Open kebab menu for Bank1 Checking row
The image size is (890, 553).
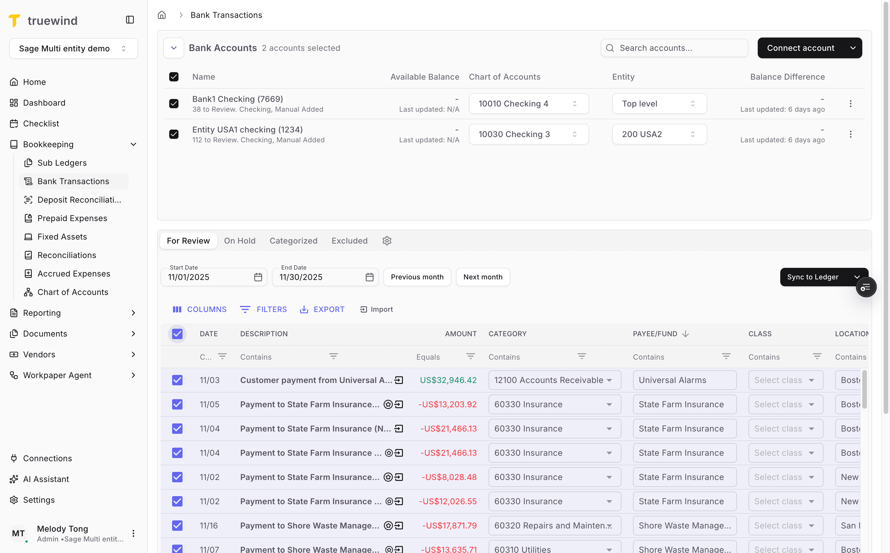tap(850, 104)
